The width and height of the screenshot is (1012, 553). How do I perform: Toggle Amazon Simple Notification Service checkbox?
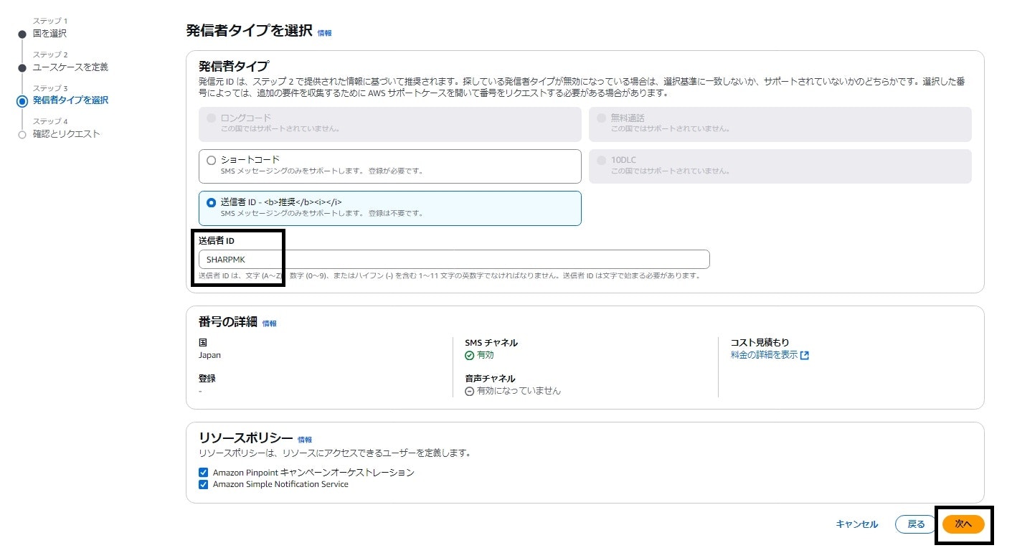tap(204, 485)
